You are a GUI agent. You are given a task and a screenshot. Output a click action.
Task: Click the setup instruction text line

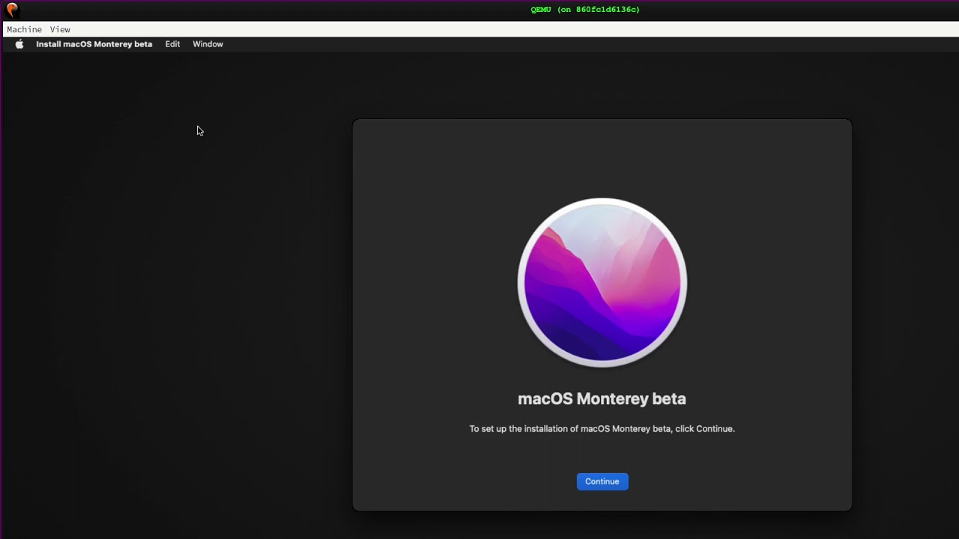click(602, 429)
